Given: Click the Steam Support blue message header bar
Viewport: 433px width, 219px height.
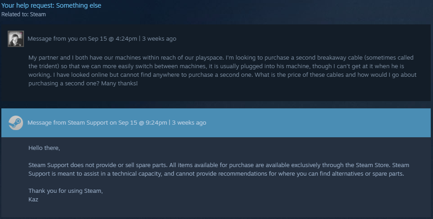Looking at the screenshot, I should (216, 123).
